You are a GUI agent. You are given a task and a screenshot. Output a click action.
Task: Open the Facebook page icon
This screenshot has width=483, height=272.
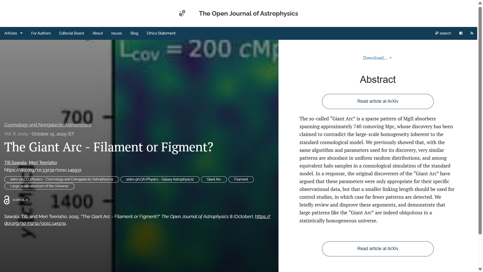coord(461,33)
